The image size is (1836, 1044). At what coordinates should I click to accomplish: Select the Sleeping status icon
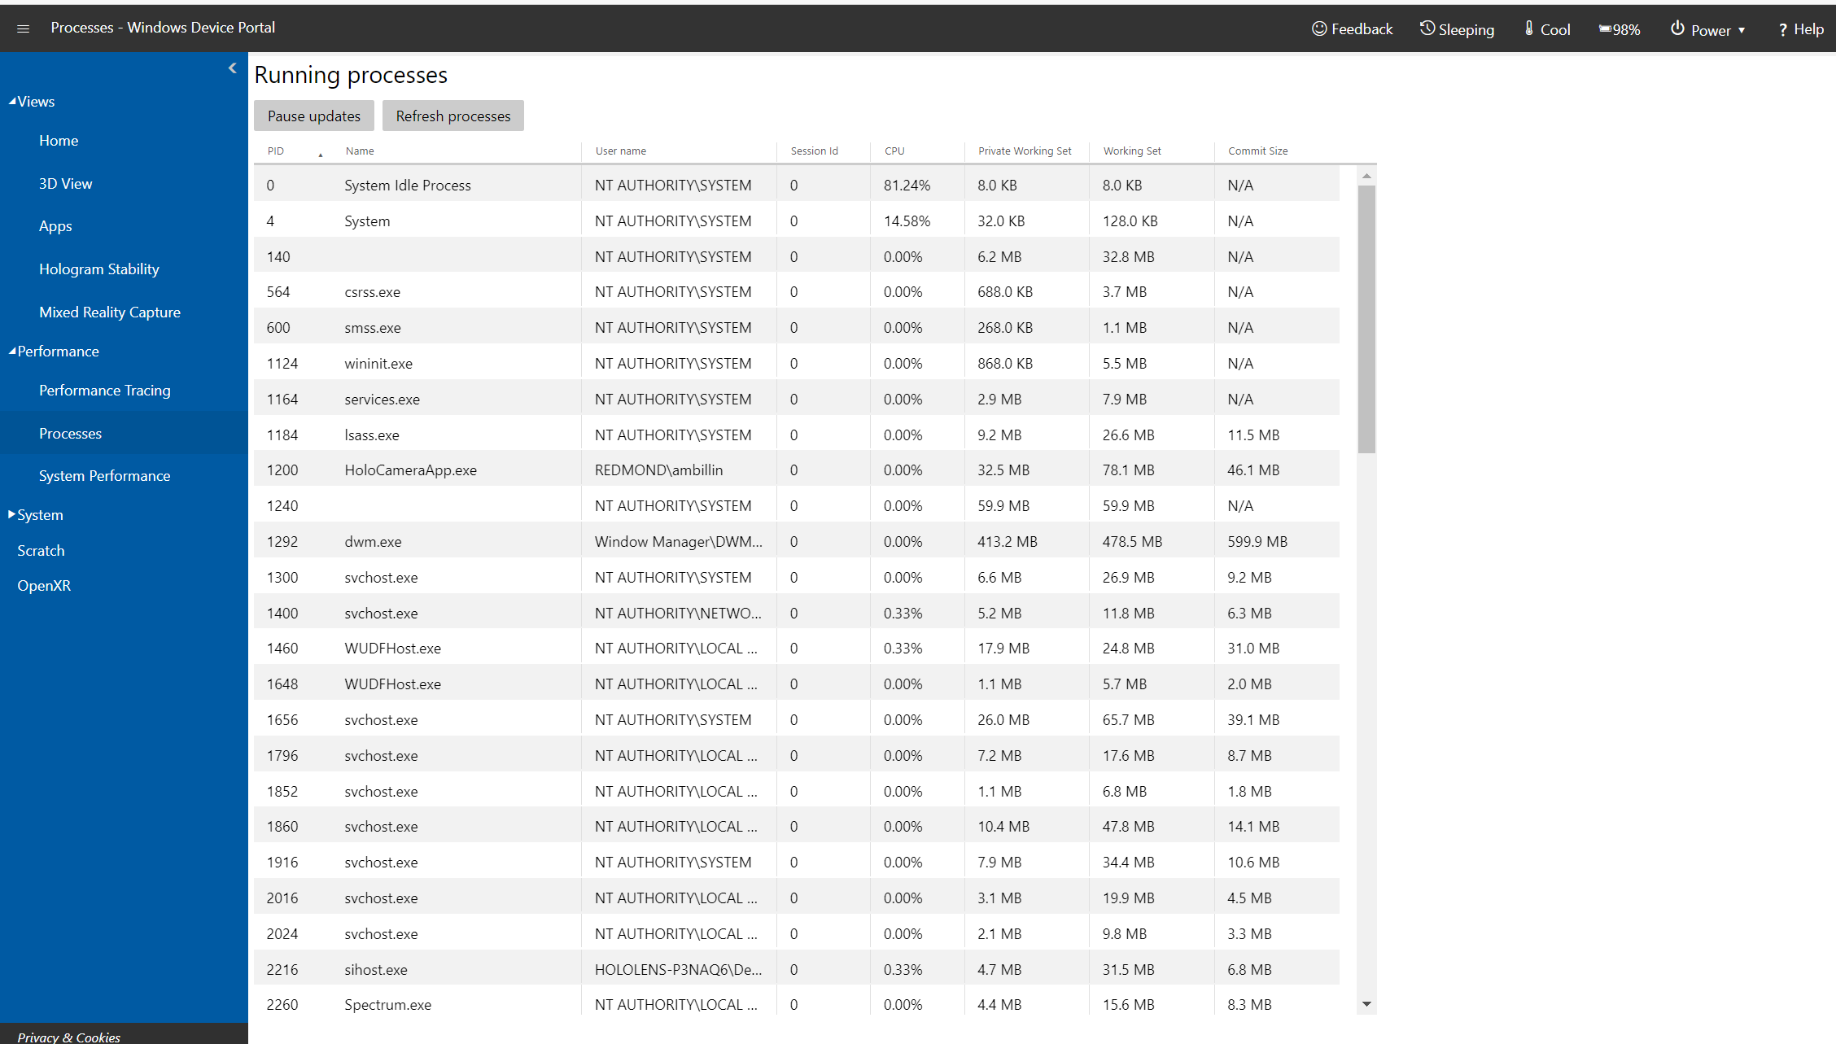(x=1427, y=25)
